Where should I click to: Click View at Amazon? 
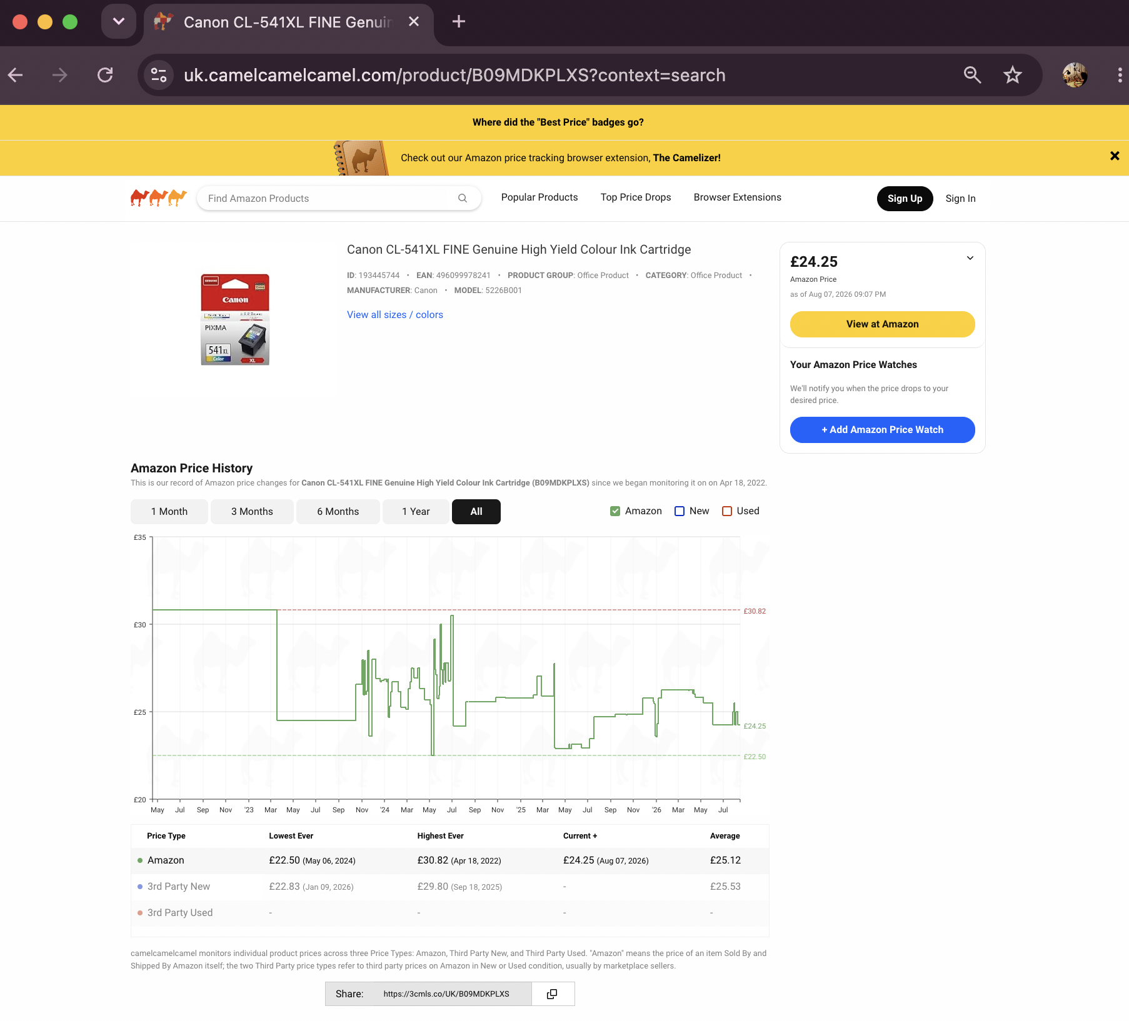pyautogui.click(x=883, y=324)
